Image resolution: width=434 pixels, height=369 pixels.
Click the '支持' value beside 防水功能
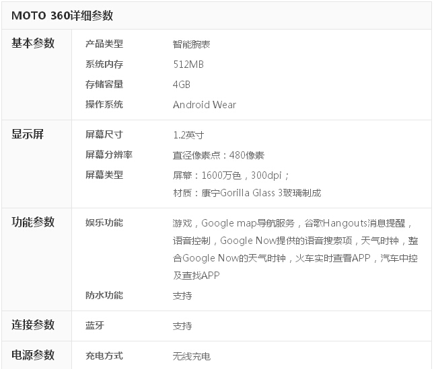[182, 296]
